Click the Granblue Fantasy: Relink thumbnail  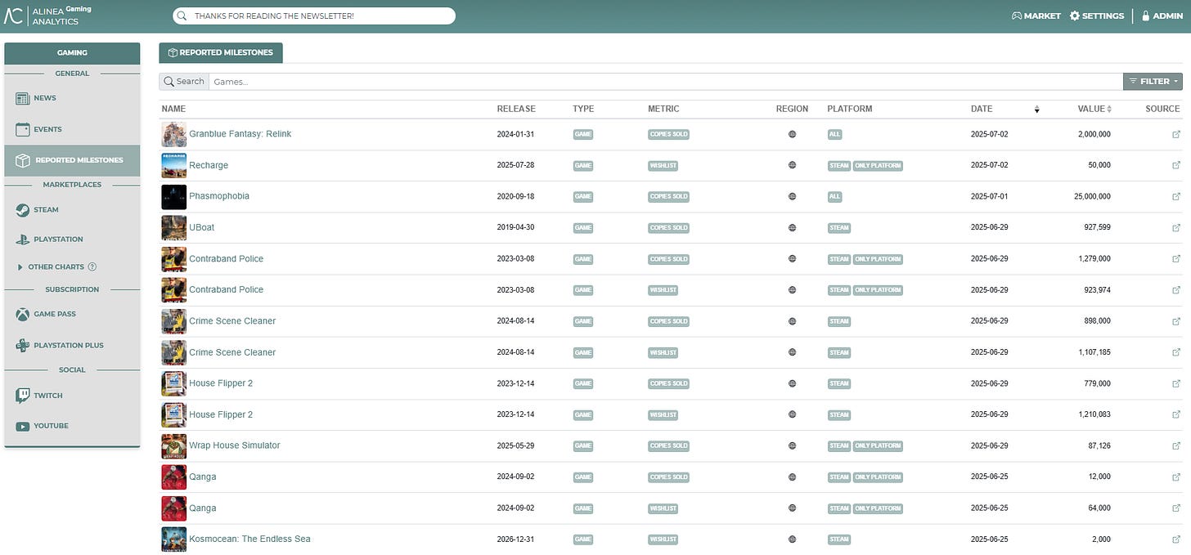(x=174, y=134)
